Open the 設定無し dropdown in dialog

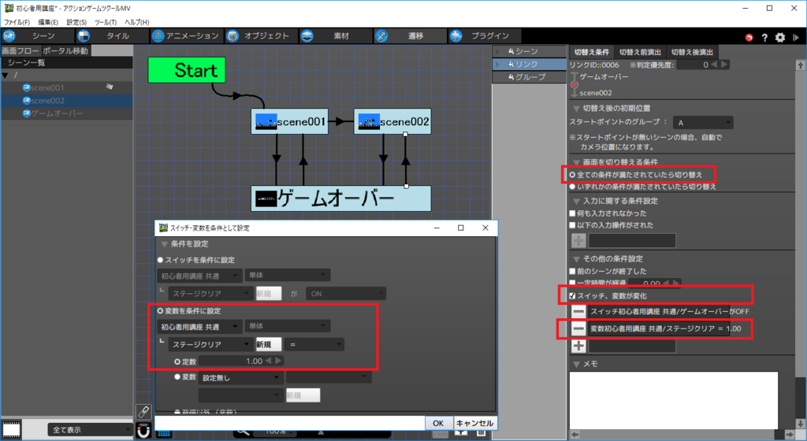click(x=240, y=378)
